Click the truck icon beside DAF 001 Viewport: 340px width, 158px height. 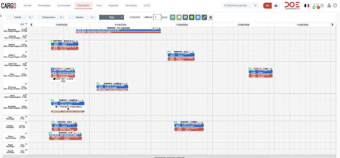click(54, 79)
